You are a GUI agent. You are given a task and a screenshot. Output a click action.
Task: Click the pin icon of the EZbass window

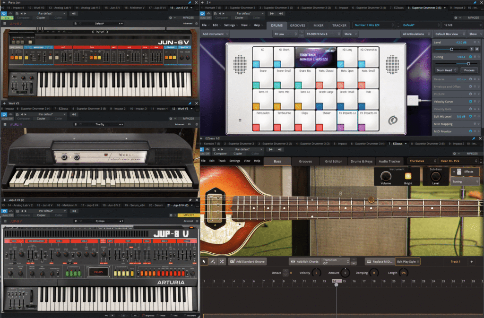click(474, 138)
